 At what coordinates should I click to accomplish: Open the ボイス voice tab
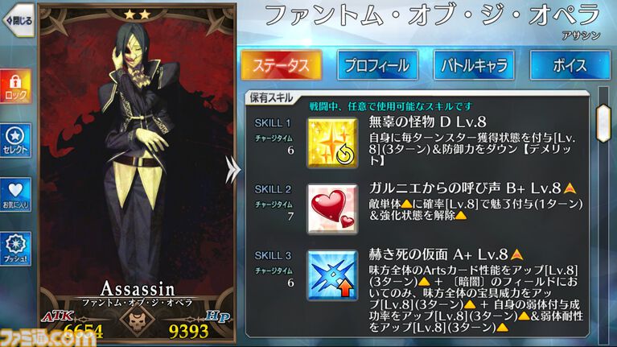pyautogui.click(x=570, y=65)
